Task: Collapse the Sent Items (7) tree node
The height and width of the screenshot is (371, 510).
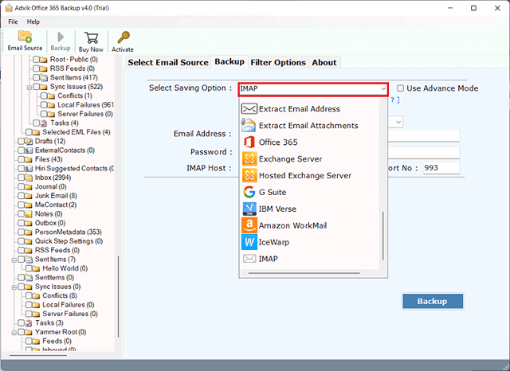Action: click(14, 260)
